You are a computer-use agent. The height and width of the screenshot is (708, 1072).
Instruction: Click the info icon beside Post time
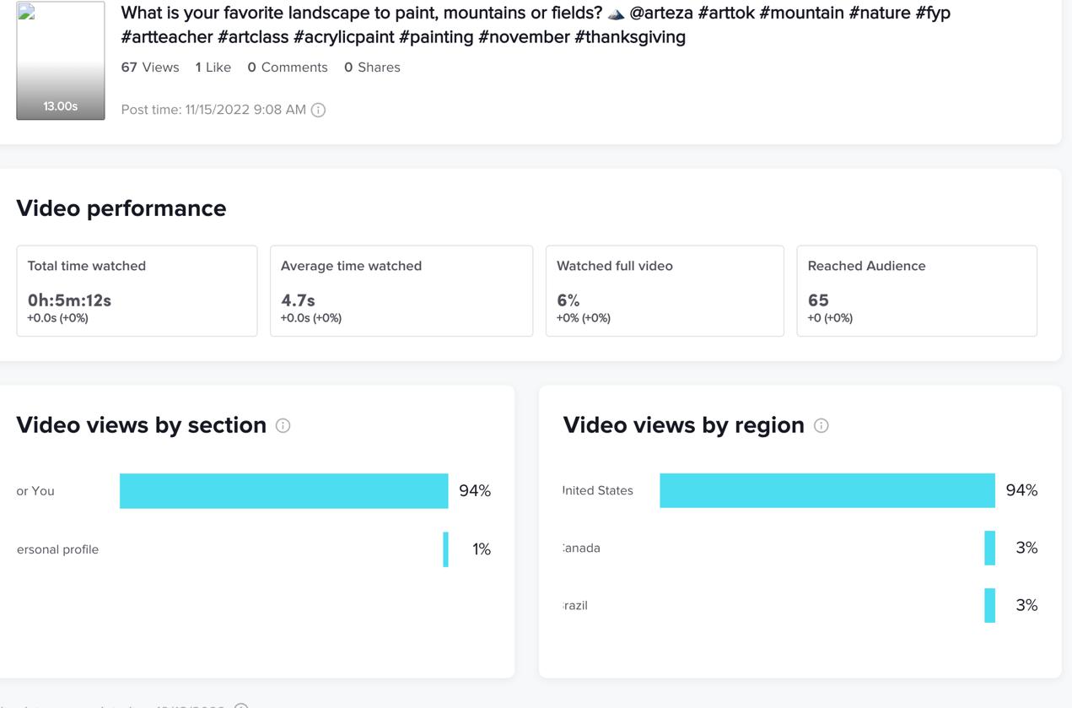318,110
